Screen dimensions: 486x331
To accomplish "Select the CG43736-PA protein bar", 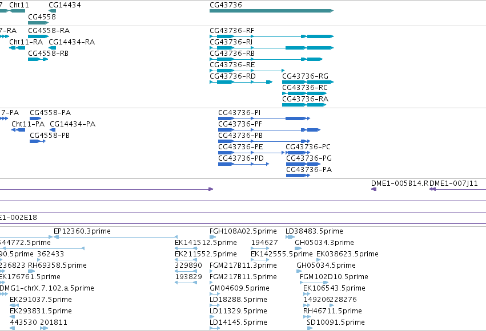I will click(298, 175).
